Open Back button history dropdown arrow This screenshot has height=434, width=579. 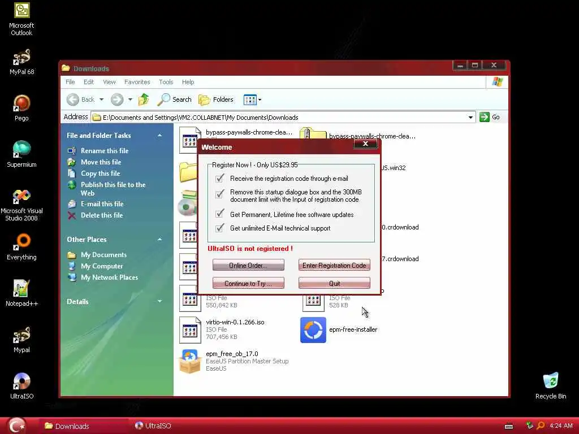pos(102,99)
